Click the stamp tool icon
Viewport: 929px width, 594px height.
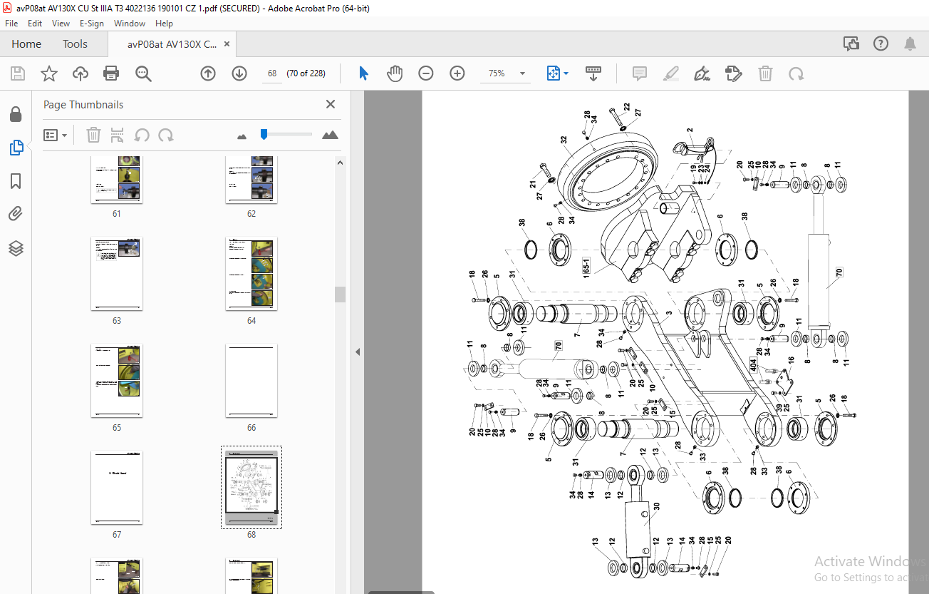pyautogui.click(x=734, y=73)
